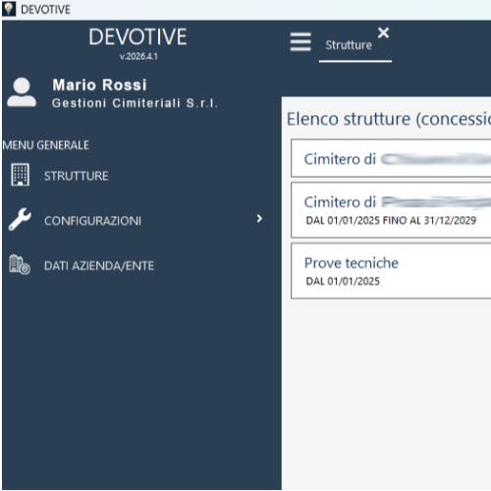Open the Strutture building icon

[x=20, y=175]
